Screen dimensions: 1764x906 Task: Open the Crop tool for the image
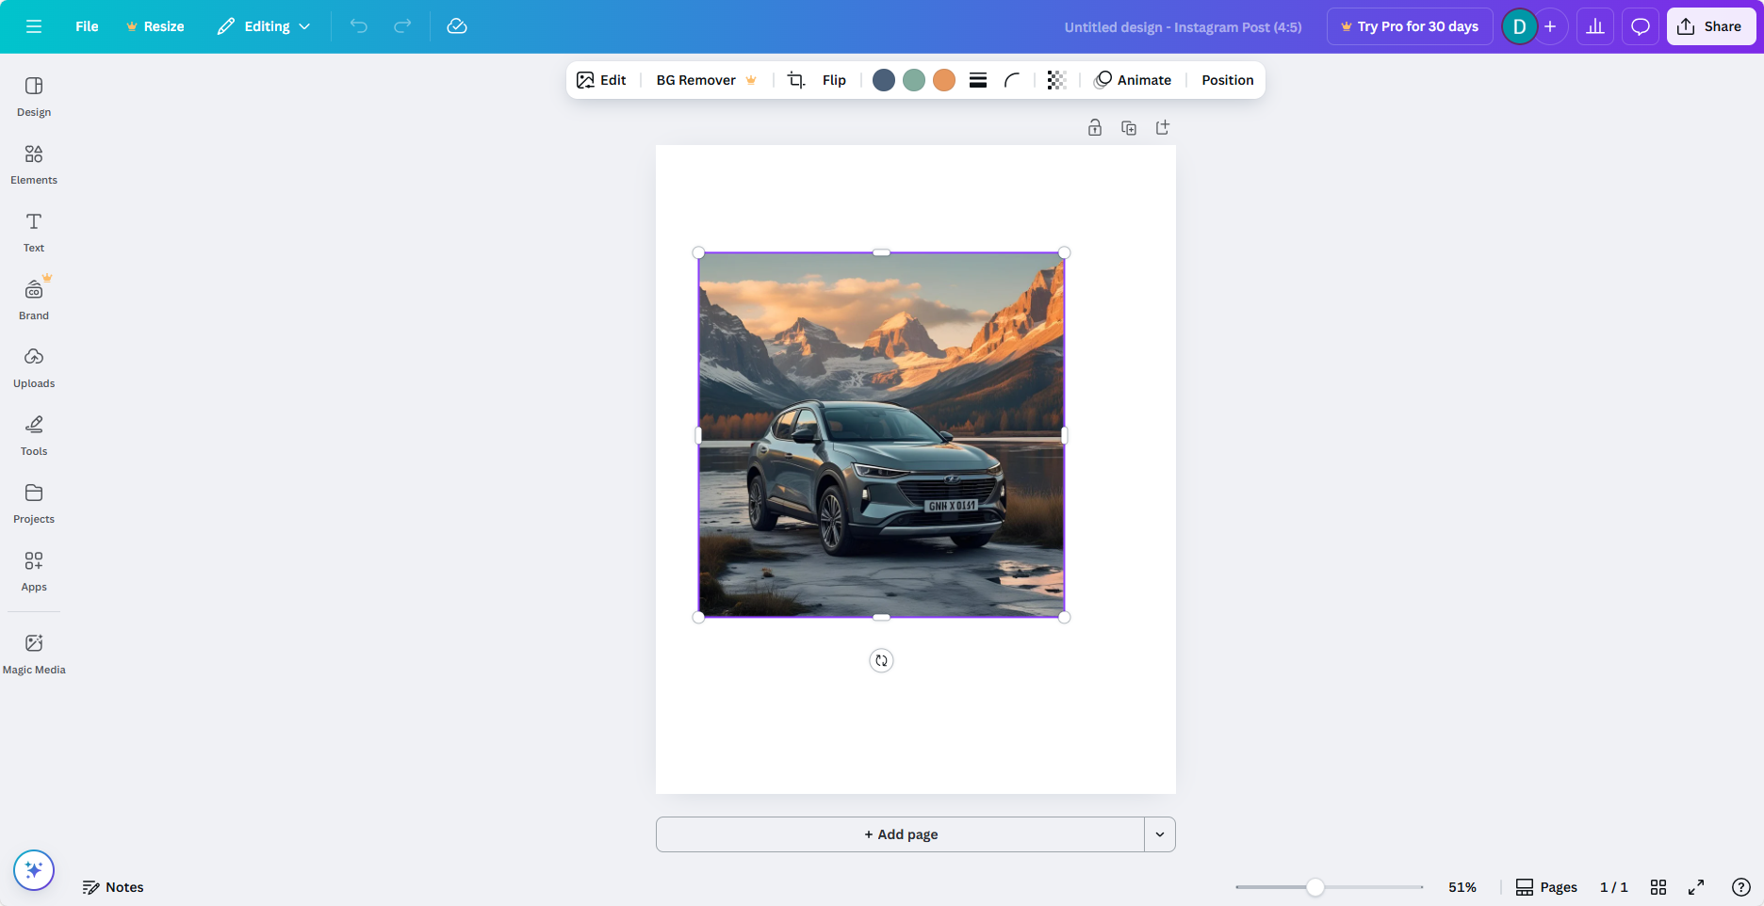796,80
